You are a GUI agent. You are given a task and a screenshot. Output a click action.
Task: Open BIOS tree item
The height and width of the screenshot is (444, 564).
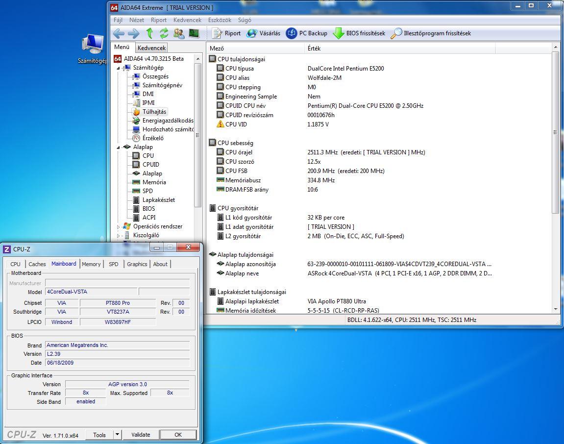pos(144,208)
